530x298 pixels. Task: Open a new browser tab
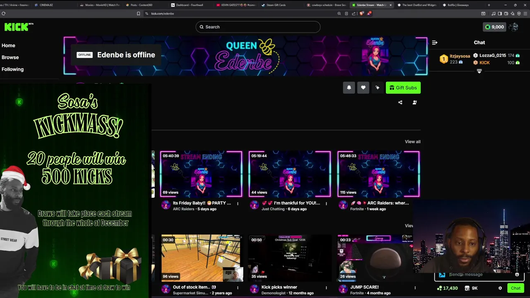(489, 5)
